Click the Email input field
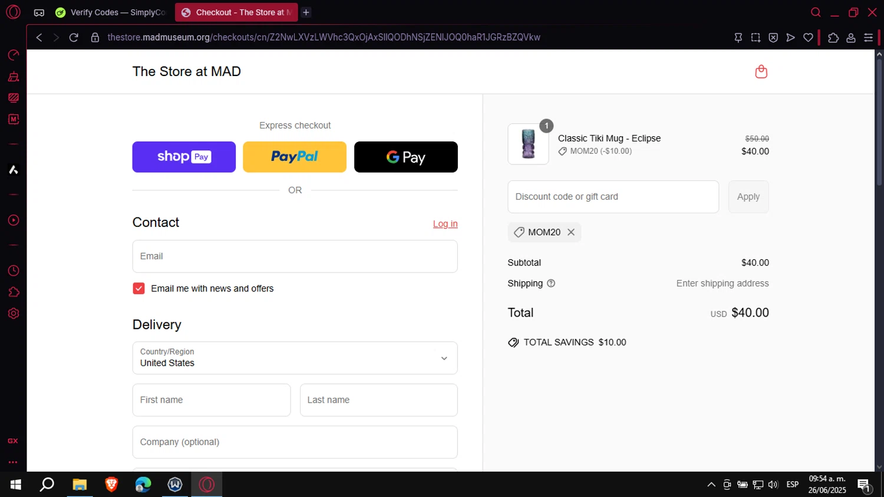This screenshot has height=497, width=884. coord(295,256)
